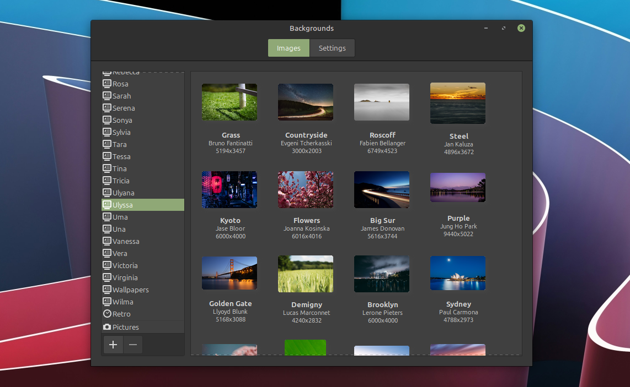
Task: Click the monitor icon next to Wallpapers
Action: [x=107, y=290]
